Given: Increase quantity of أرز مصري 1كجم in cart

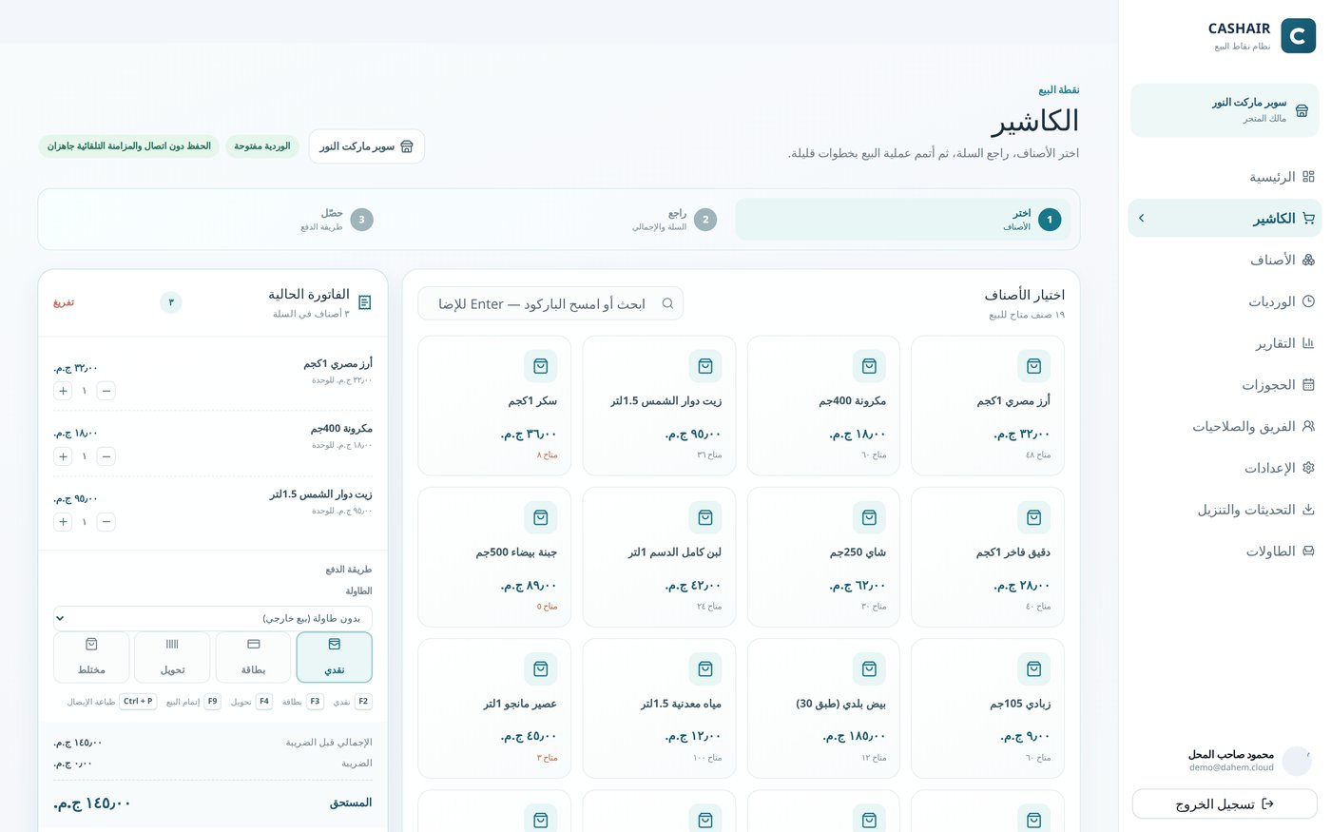Looking at the screenshot, I should 63,391.
